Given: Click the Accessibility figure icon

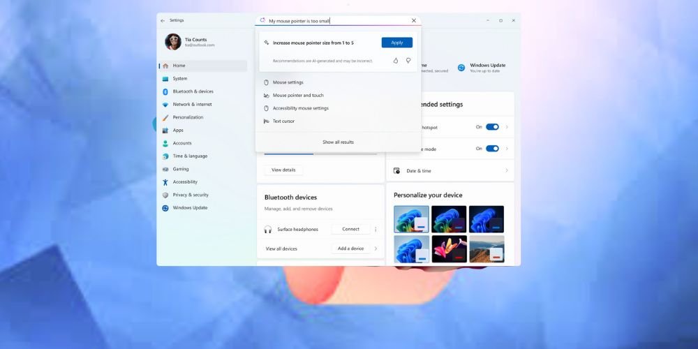Looking at the screenshot, I should pos(165,182).
